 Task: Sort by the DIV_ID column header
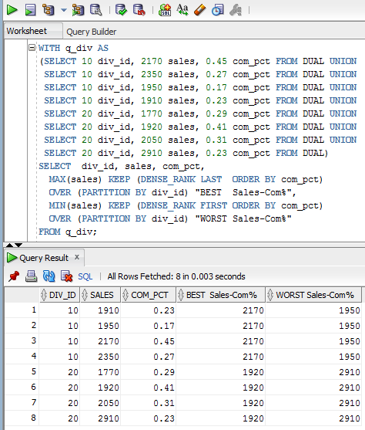click(x=59, y=295)
